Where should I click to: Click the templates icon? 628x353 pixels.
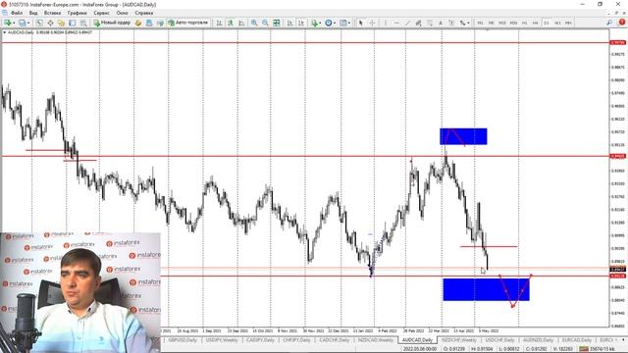342,23
